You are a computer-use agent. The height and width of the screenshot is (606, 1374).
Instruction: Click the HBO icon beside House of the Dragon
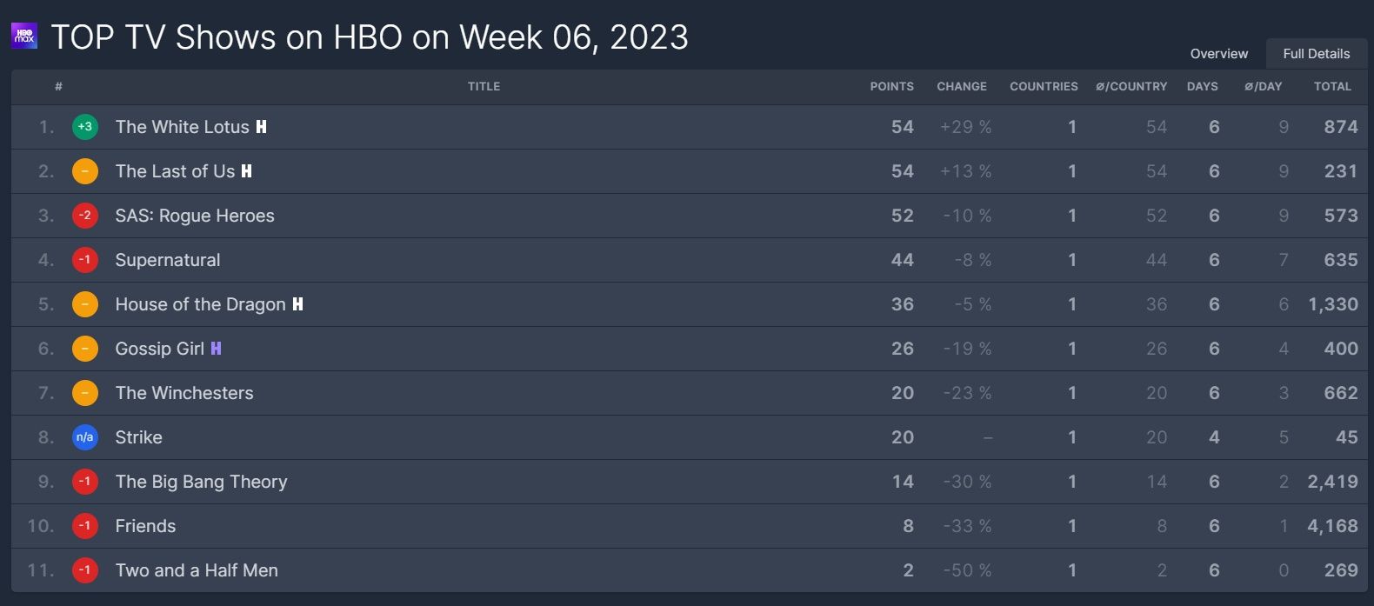(x=297, y=304)
